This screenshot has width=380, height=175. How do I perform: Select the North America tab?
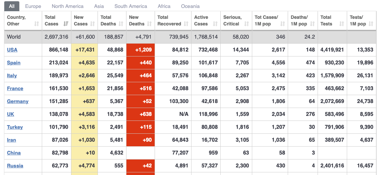coord(68,6)
